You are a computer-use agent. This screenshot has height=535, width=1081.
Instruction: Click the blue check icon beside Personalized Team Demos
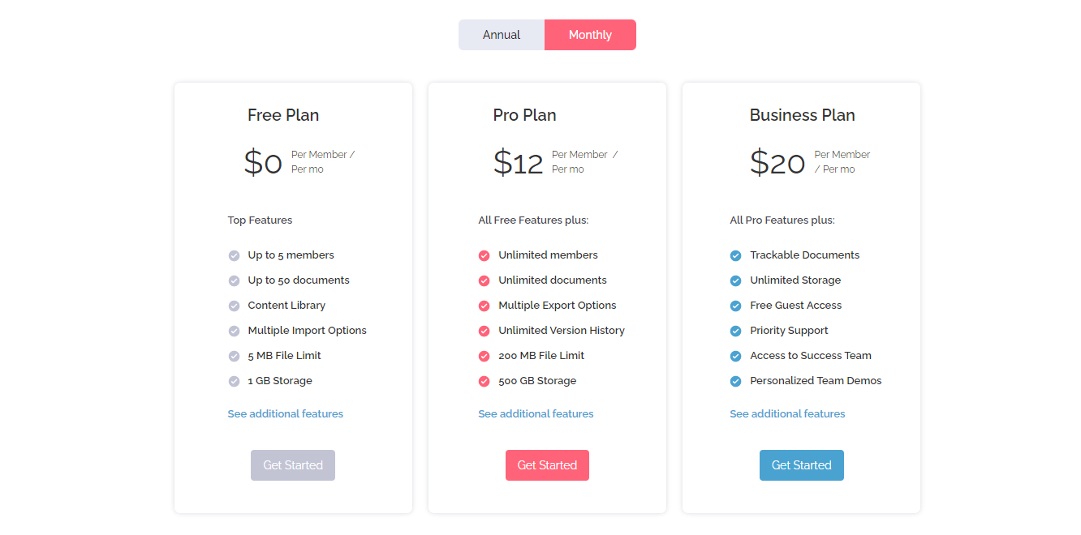(736, 381)
